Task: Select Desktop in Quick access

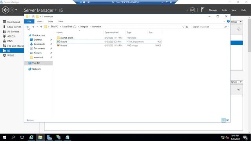Action: 38,40
